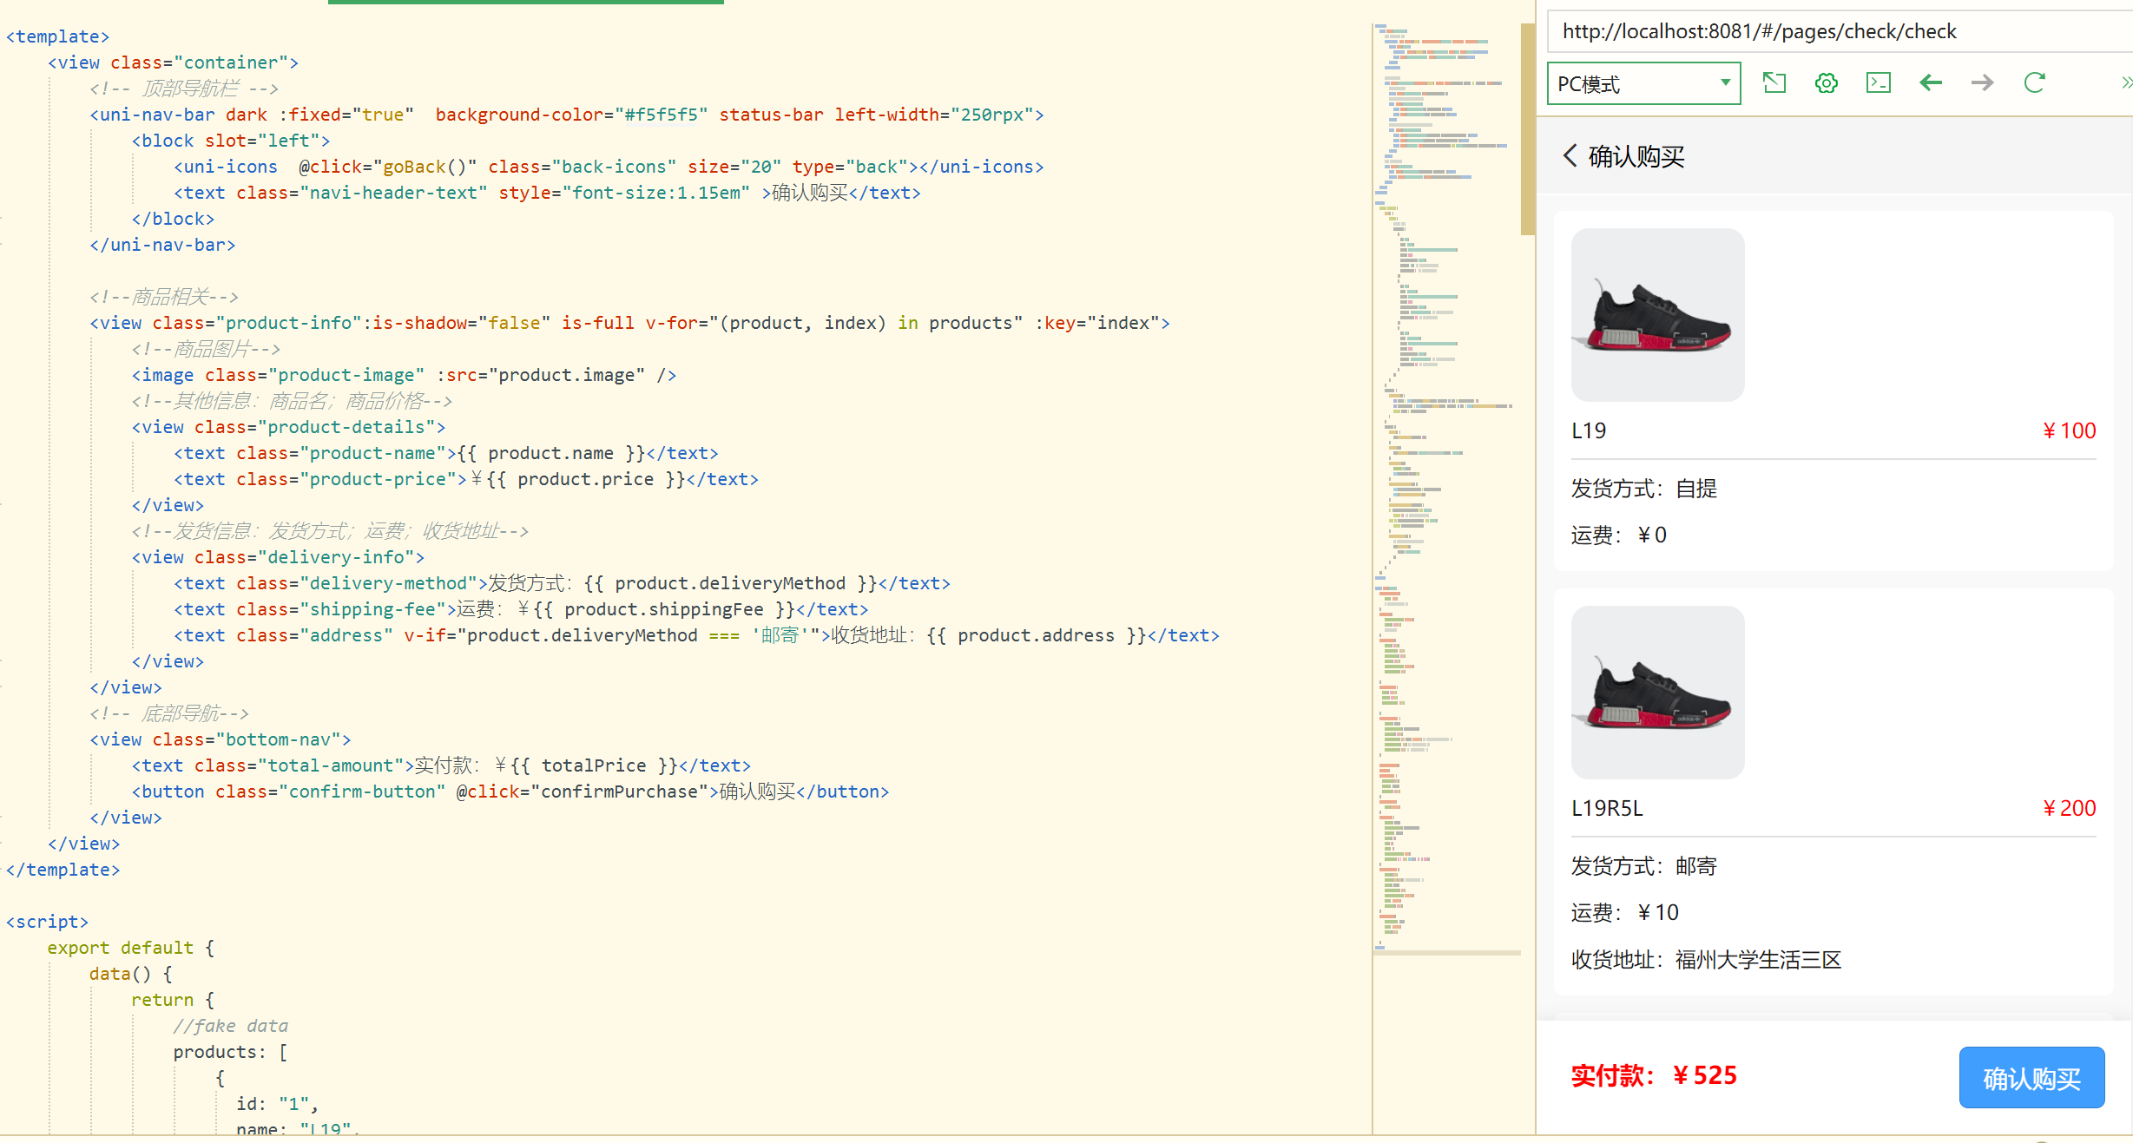Click the ￥200 price label
The image size is (2133, 1143).
(2069, 809)
